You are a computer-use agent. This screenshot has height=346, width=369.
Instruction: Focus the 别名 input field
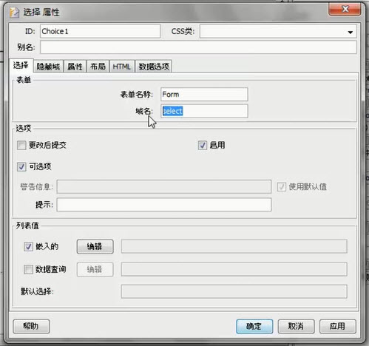pos(198,47)
